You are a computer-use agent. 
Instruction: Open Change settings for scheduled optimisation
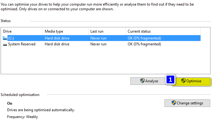coord(187,103)
